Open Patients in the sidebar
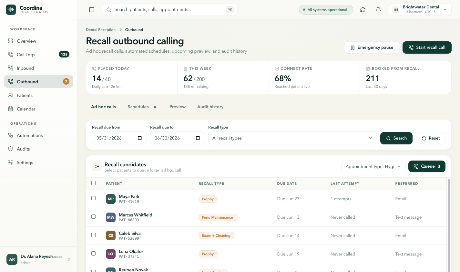 pos(38,95)
